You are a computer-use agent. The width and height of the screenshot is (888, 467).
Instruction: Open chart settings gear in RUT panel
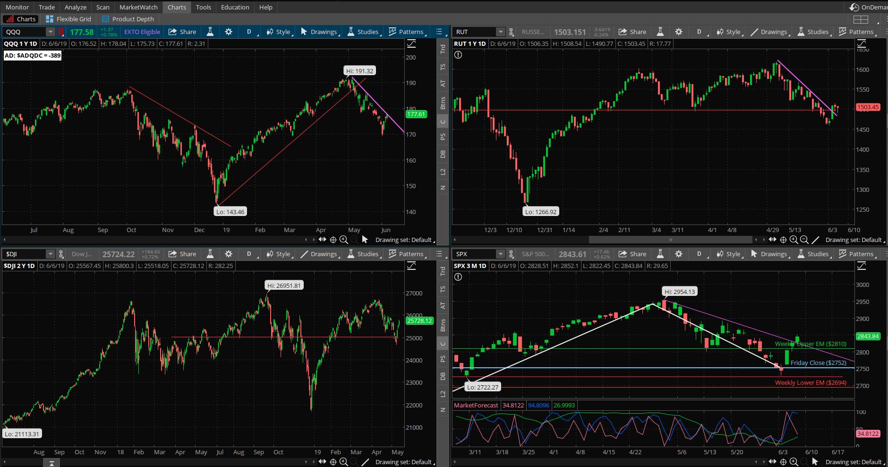coord(679,32)
